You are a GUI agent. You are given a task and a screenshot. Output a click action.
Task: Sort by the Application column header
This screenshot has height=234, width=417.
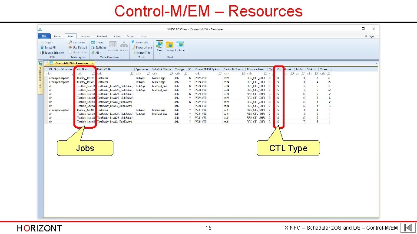point(142,69)
